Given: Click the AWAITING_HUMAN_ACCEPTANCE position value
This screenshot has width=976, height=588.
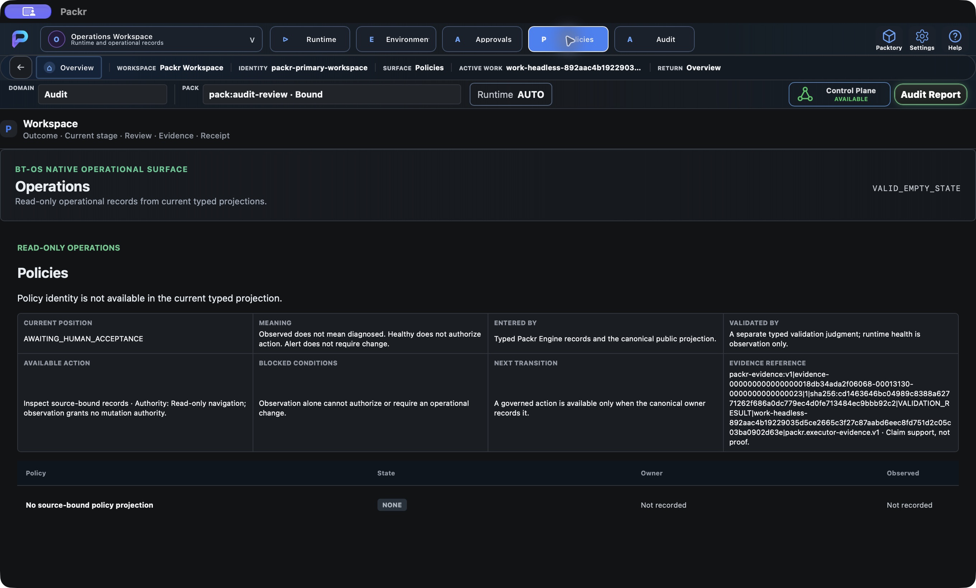Looking at the screenshot, I should [x=83, y=339].
